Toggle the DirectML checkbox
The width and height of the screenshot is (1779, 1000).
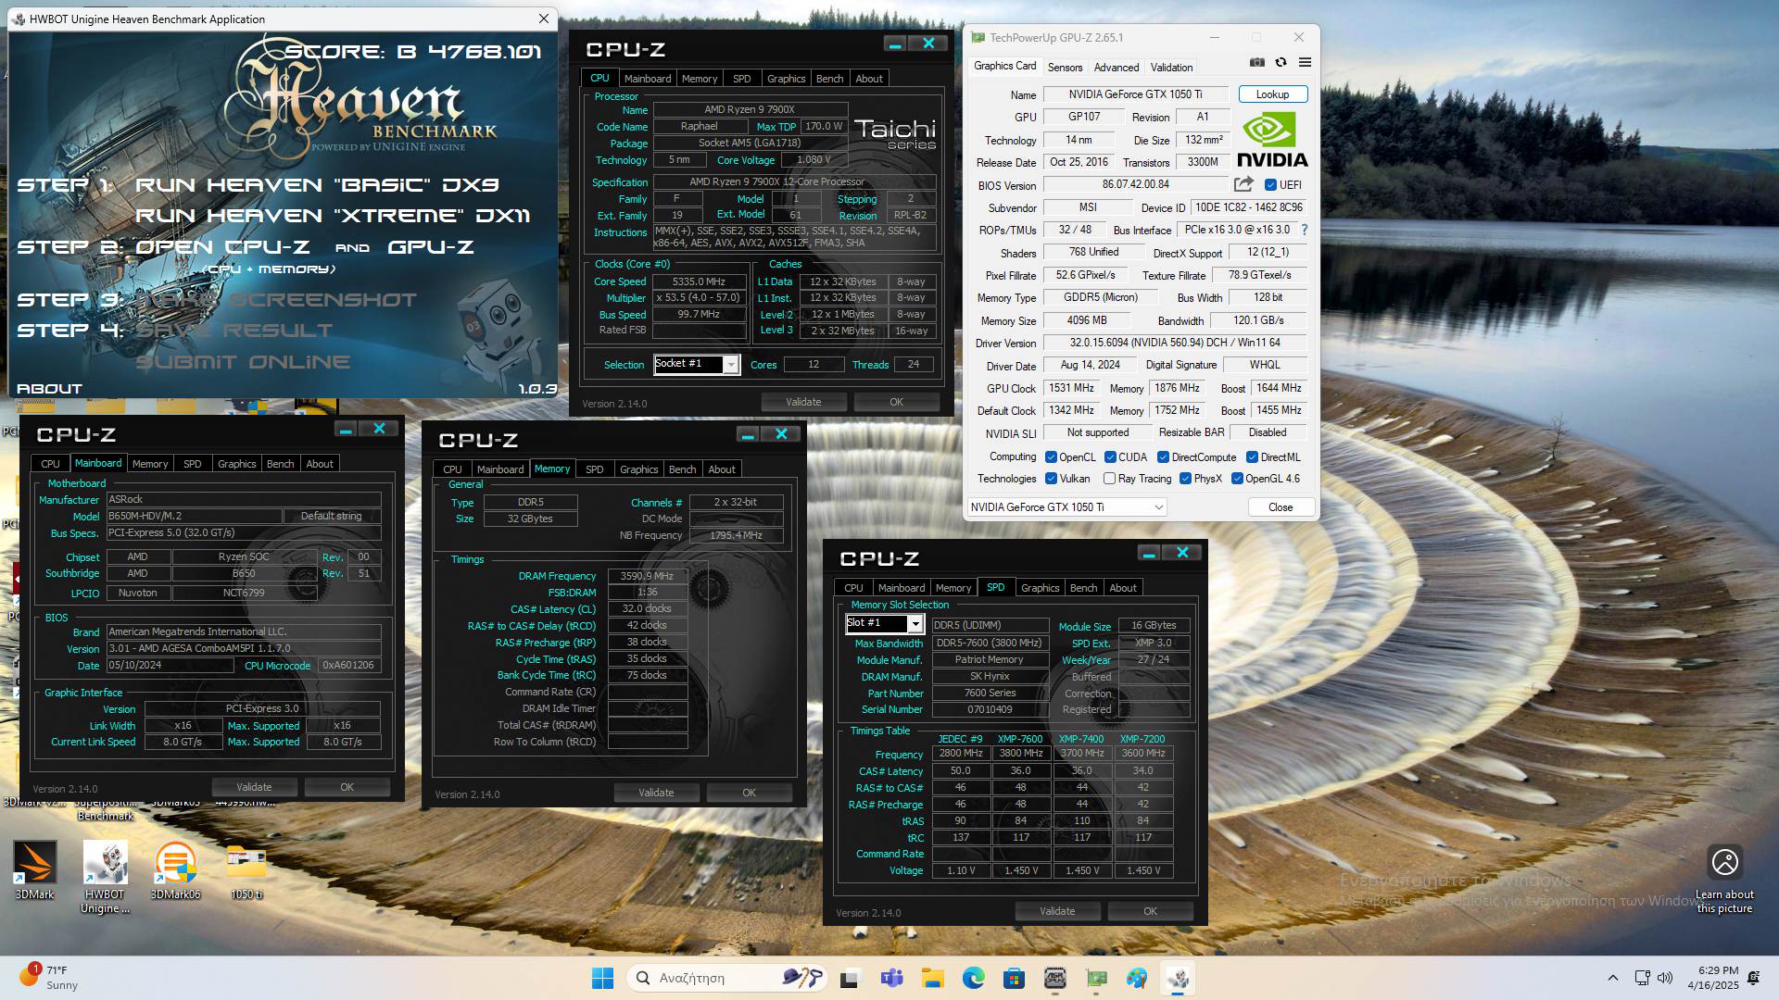(1252, 457)
